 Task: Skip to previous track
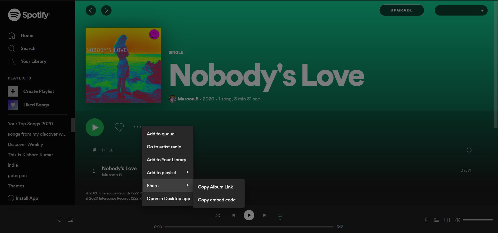coord(233,215)
